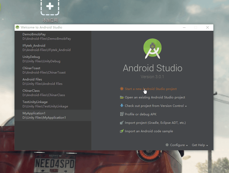
Task: Open recent project ChinarToast
Action: pos(53,70)
